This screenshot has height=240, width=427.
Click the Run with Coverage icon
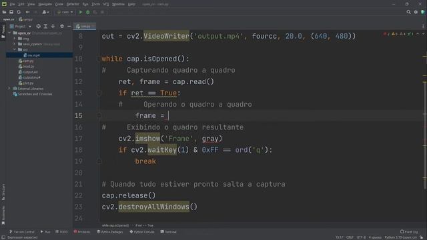(x=95, y=12)
